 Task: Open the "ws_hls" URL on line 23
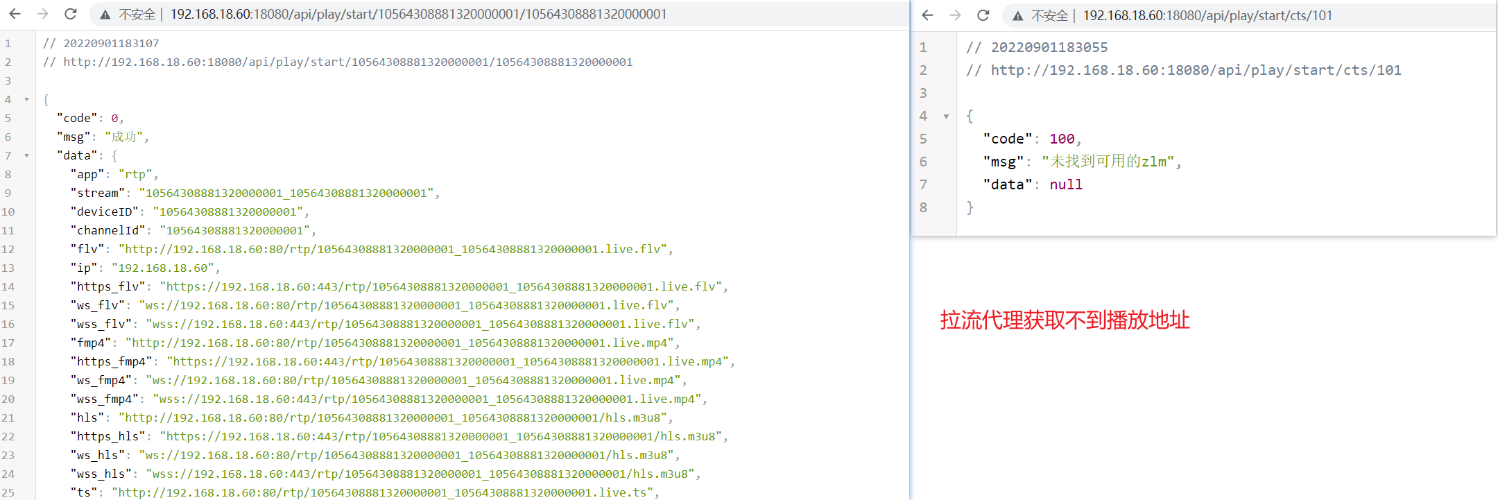pos(406,455)
